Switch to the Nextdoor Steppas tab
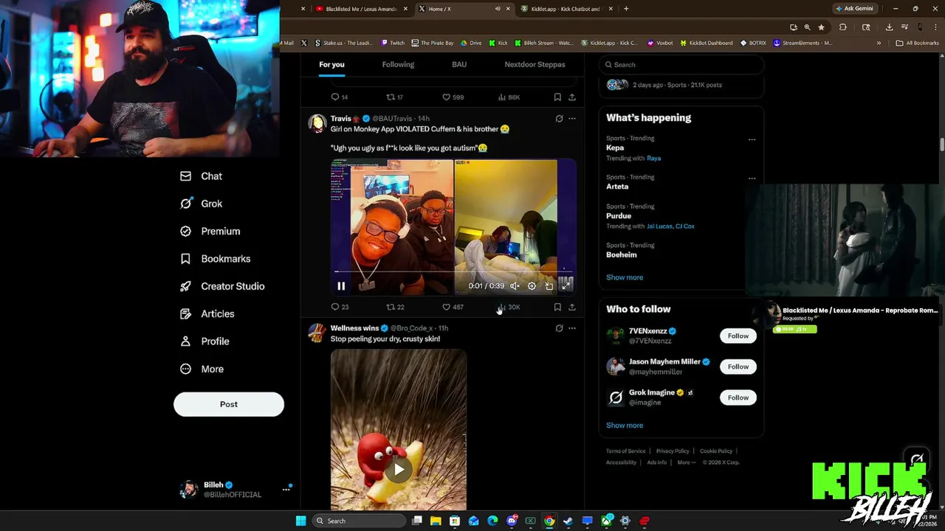 coord(535,64)
